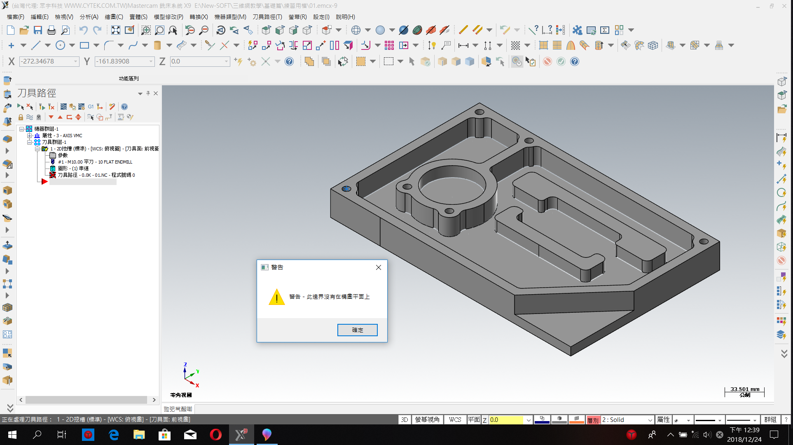The height and width of the screenshot is (445, 793).
Task: Collapse the 機器群組-1 tree node
Action: (22, 129)
